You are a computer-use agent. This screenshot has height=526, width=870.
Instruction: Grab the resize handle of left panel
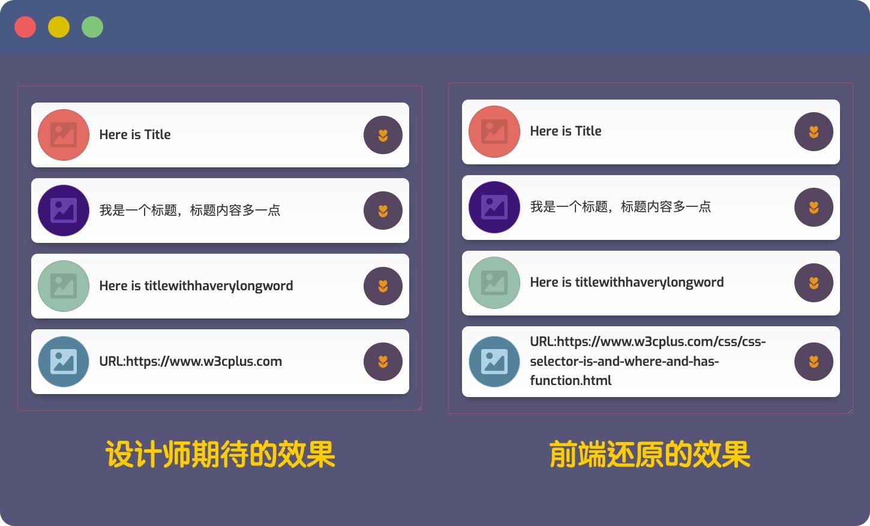[x=419, y=408]
